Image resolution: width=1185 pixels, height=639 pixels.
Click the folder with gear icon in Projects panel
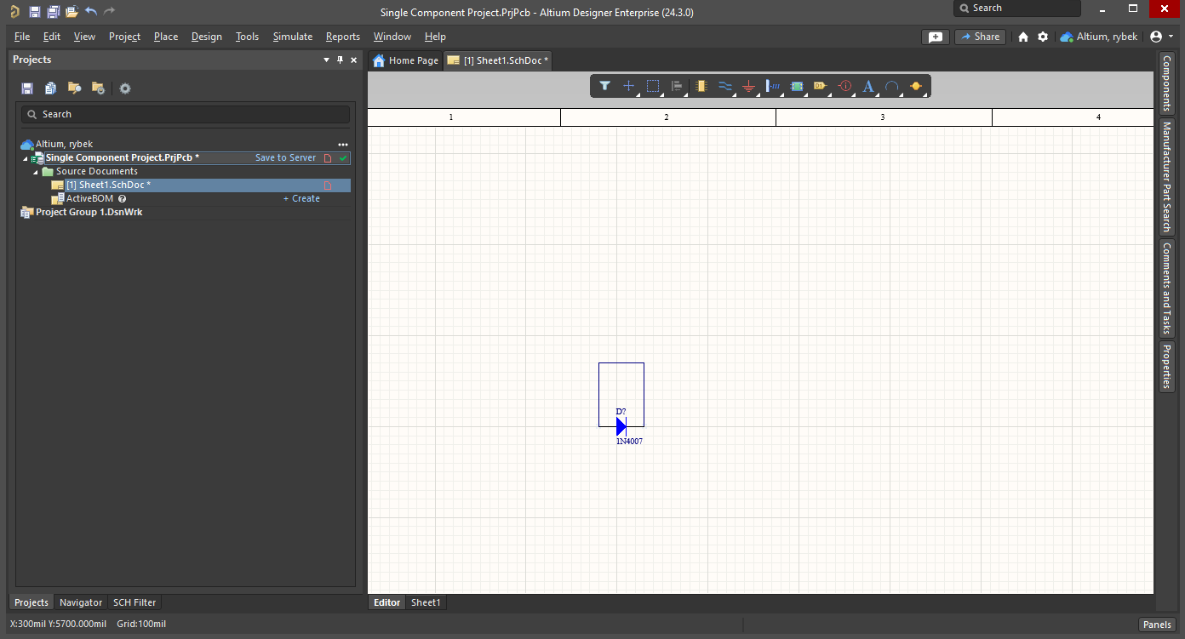tap(98, 88)
